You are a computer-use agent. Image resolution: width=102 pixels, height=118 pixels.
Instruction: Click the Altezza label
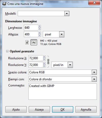[x=13, y=34]
